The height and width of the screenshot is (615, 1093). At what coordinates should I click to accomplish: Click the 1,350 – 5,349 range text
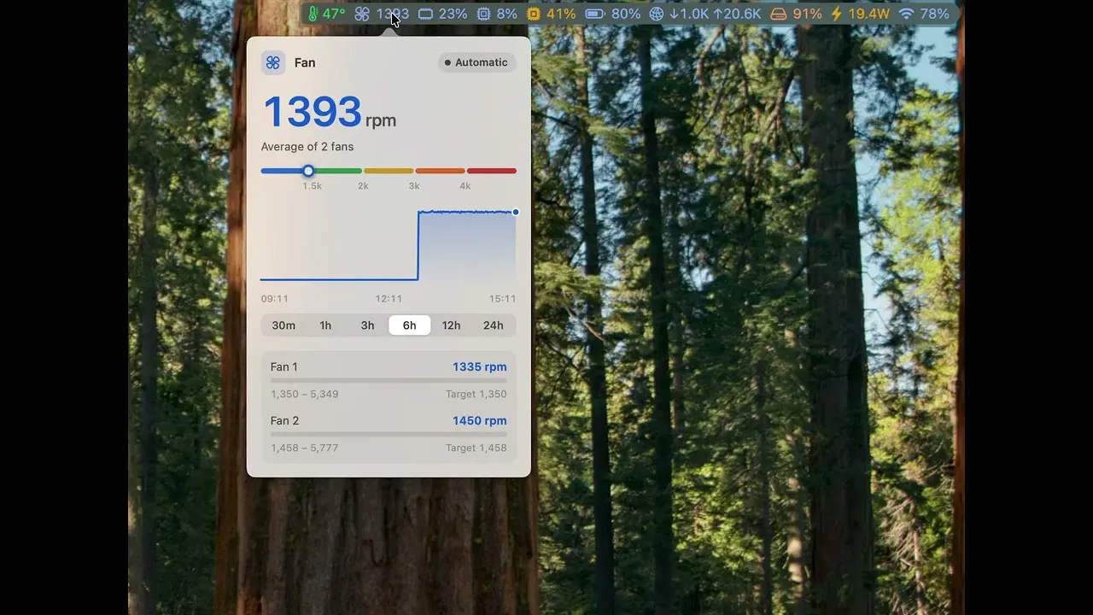point(305,394)
